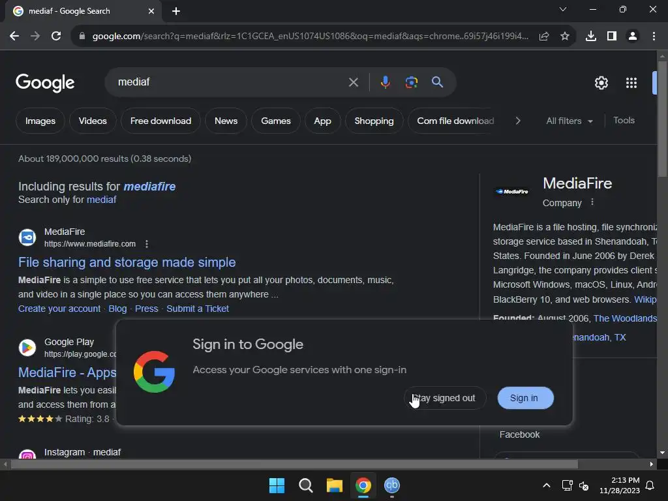Open Google quick settings gear

(x=601, y=83)
